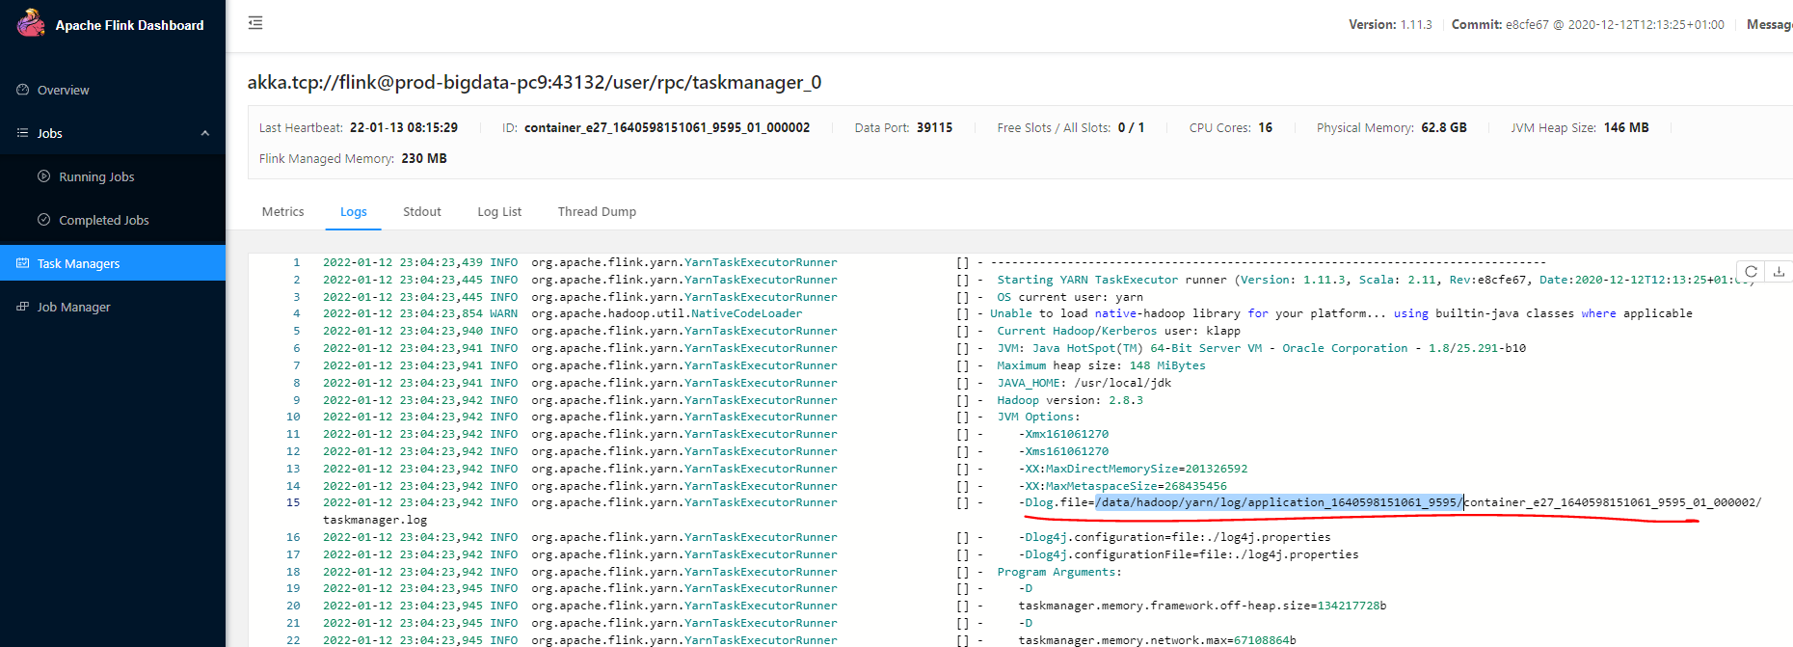Screen dimensions: 1793x647
Task: Click the Commit e8cfe67 text
Action: [x=1588, y=24]
